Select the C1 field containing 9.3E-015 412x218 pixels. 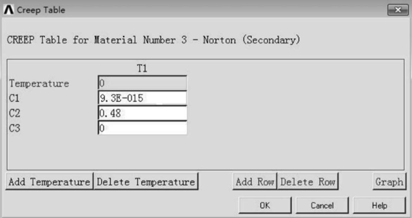click(142, 98)
